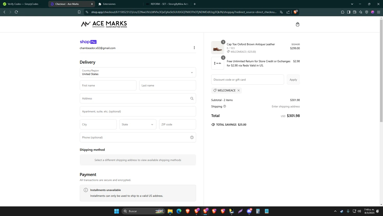Open Discord from the taskbar

(x=249, y=211)
